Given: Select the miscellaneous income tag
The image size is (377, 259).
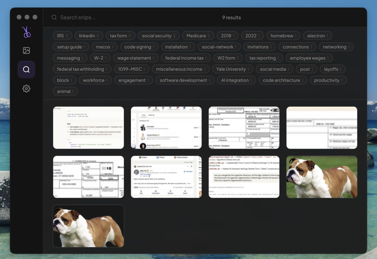Looking at the screenshot, I should (x=181, y=69).
